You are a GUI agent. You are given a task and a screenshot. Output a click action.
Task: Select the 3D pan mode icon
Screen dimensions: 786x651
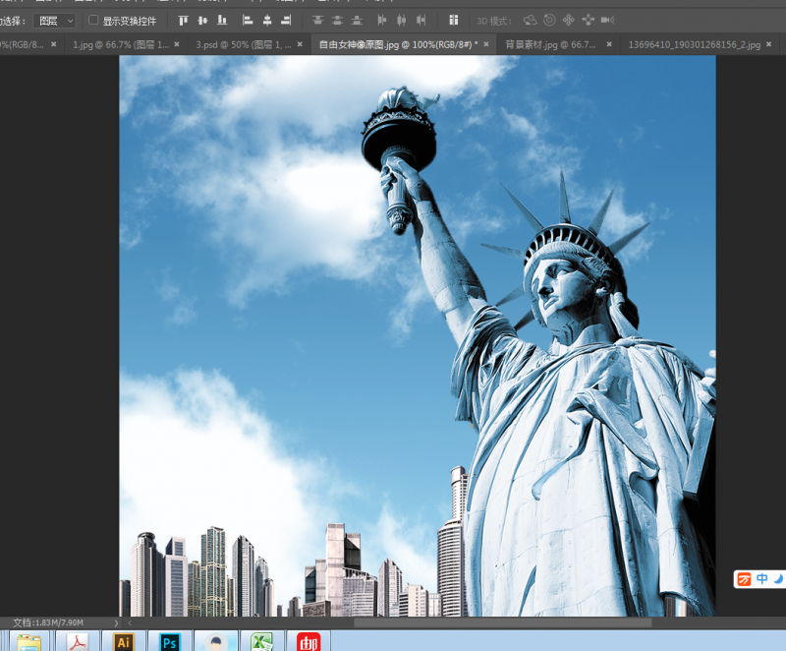569,20
